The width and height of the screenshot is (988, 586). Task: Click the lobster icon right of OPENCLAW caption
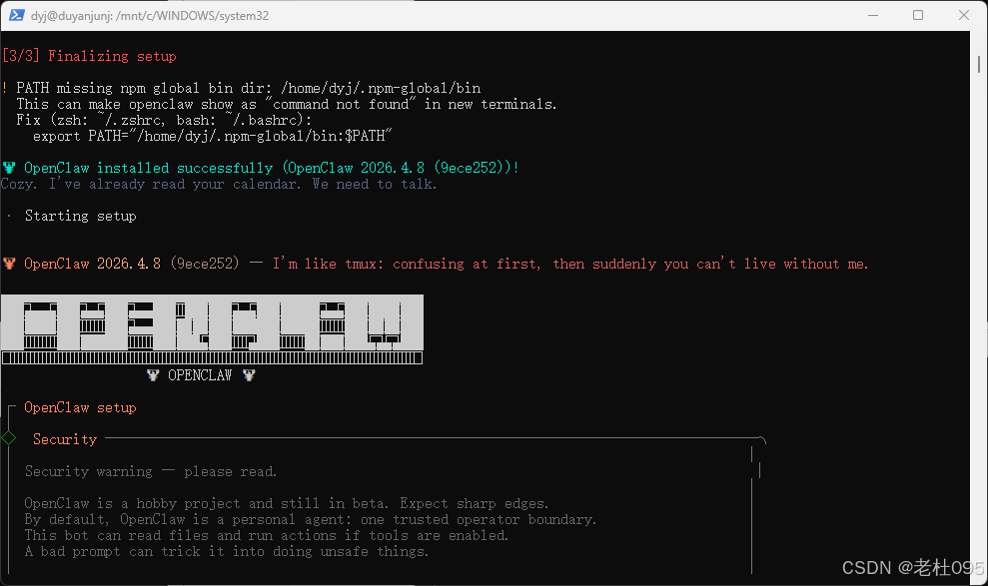pyautogui.click(x=249, y=375)
